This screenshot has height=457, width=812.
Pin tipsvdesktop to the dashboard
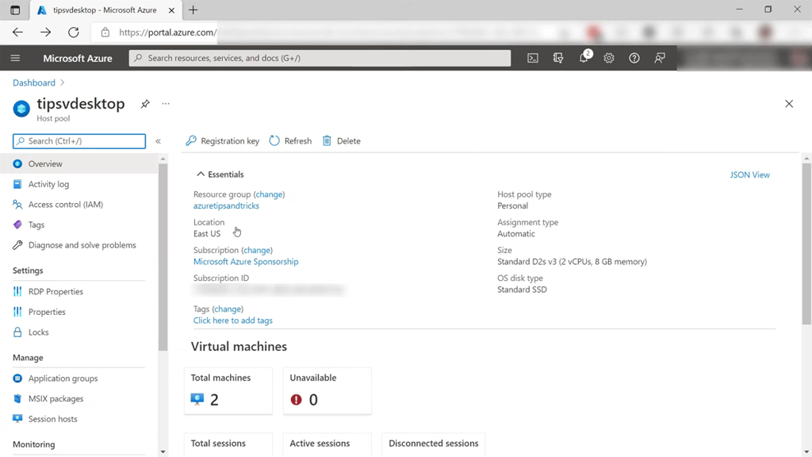pos(144,103)
